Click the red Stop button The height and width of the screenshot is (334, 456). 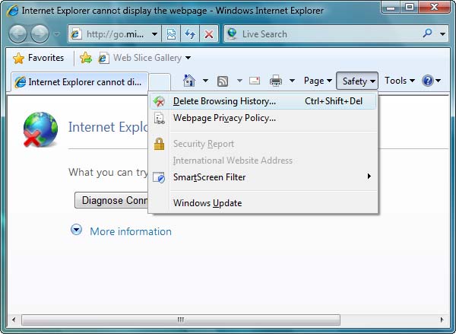pyautogui.click(x=209, y=34)
